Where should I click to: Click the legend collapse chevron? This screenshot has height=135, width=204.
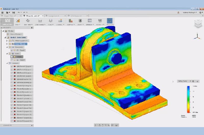coord(173,82)
